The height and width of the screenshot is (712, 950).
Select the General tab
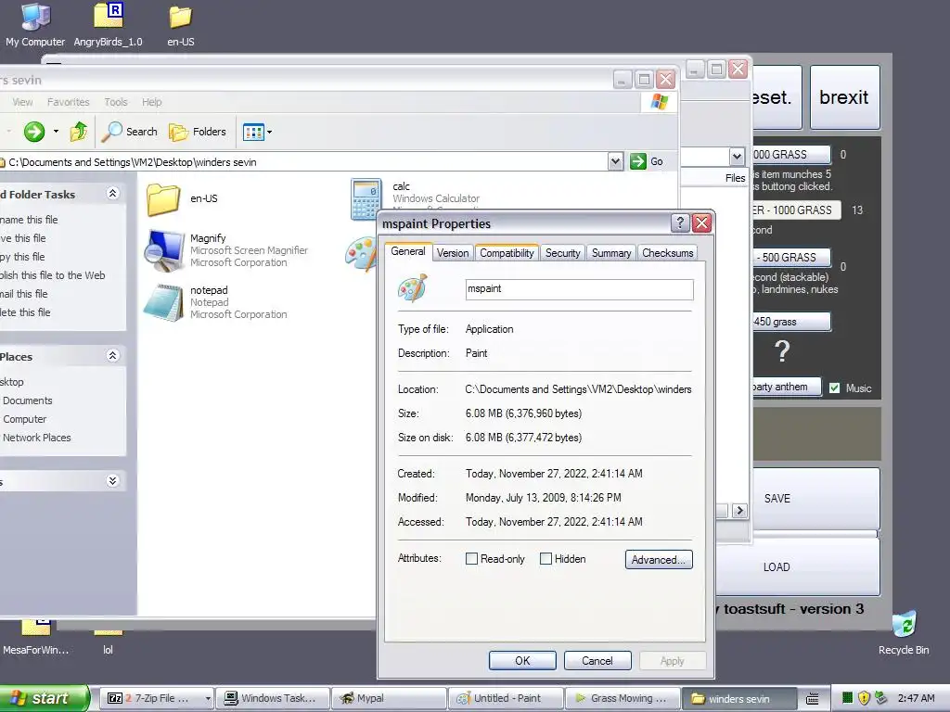pyautogui.click(x=408, y=251)
